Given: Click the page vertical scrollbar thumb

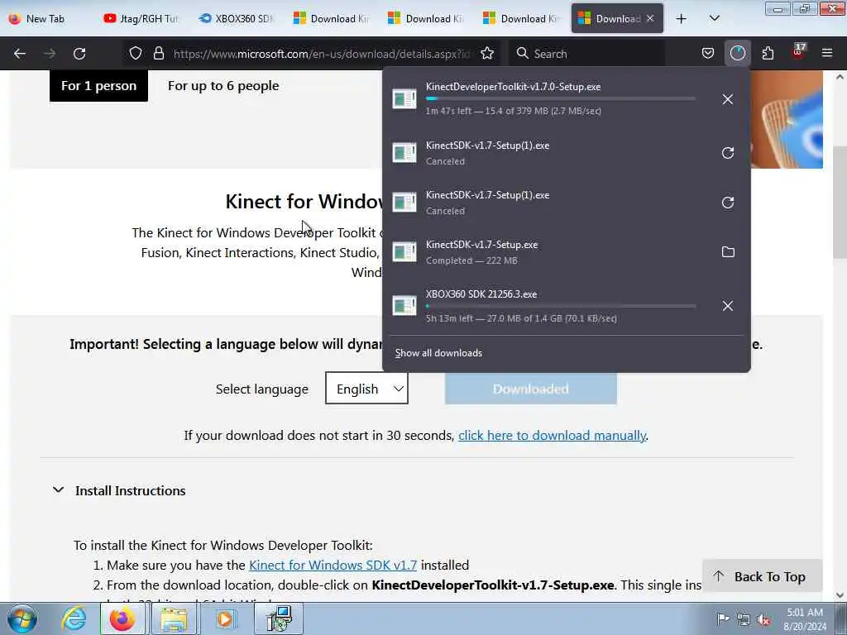Looking at the screenshot, I should pos(840,203).
